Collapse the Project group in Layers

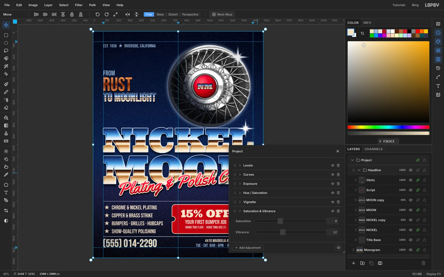click(352, 160)
